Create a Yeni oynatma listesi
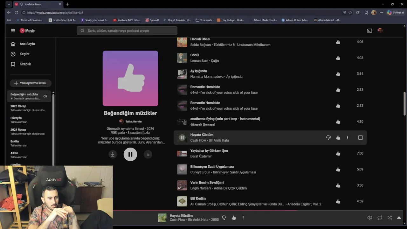Image resolution: width=407 pixels, height=229 pixels. [x=31, y=83]
